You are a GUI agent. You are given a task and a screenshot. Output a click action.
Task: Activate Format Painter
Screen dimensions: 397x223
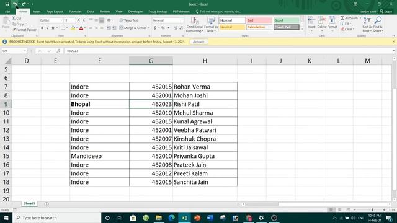(x=24, y=30)
